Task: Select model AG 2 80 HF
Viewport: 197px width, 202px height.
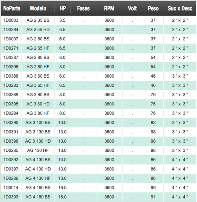Action: coord(38,67)
